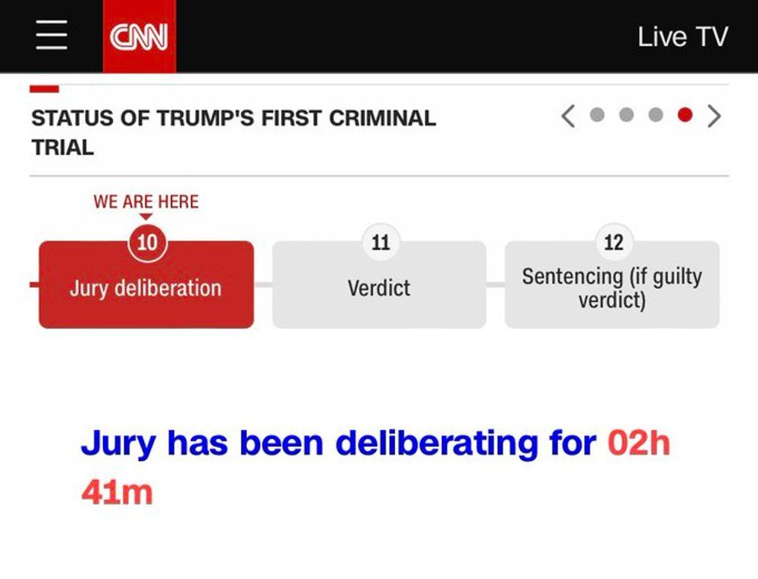The image size is (758, 579).
Task: Click the WE ARE HERE marker
Action: [x=146, y=201]
